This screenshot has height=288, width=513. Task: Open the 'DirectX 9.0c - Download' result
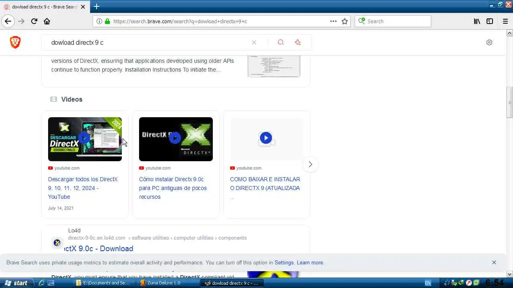point(99,248)
